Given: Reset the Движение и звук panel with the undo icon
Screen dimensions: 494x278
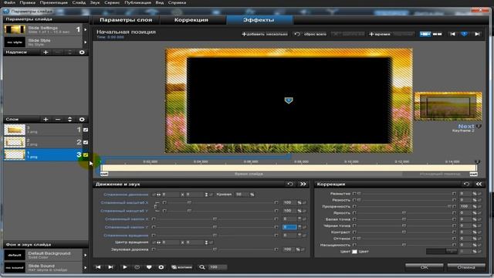Looking at the screenshot, I should pos(290,184).
